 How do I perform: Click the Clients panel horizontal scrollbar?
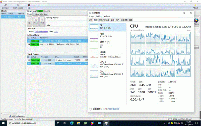coord(13,113)
